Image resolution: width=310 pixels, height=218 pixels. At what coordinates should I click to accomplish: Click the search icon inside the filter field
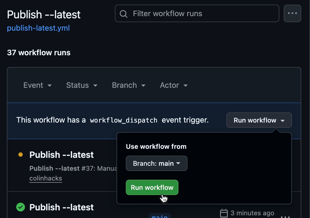pos(123,13)
